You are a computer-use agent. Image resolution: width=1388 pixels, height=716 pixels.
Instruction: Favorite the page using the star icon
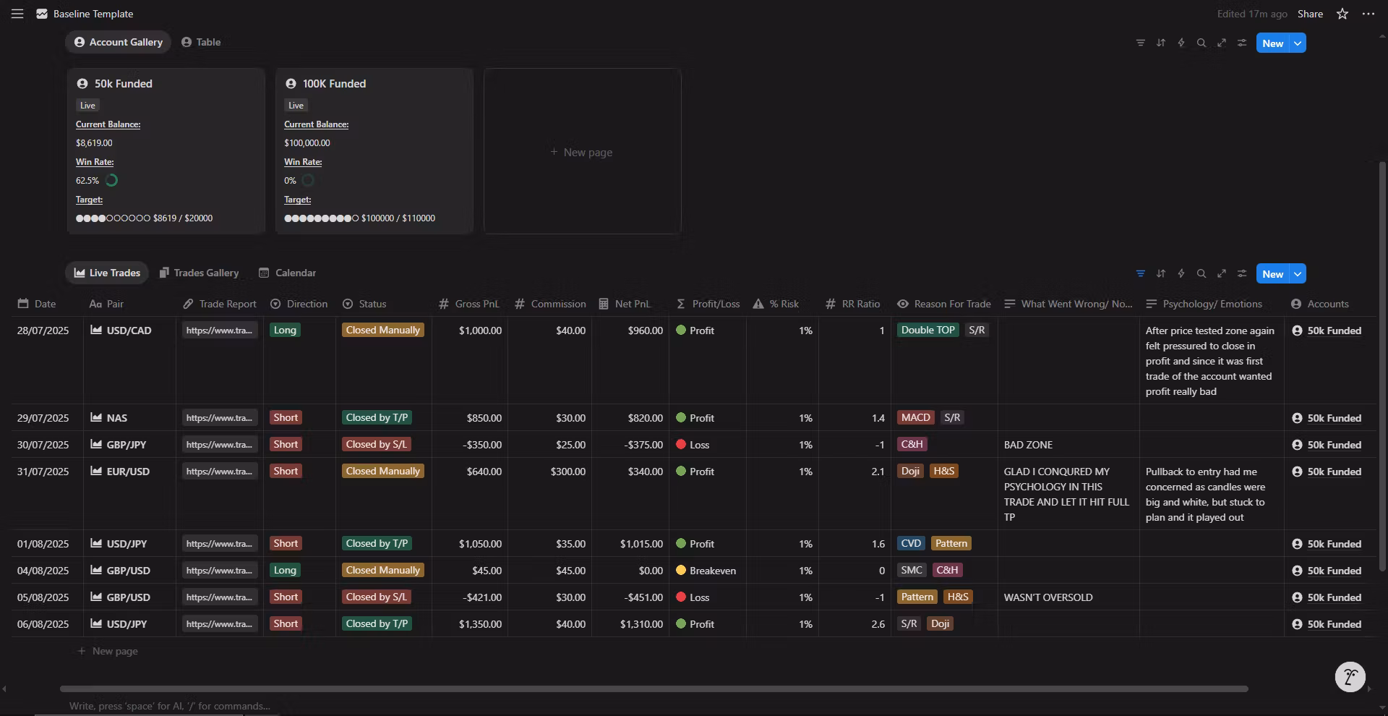(1342, 14)
